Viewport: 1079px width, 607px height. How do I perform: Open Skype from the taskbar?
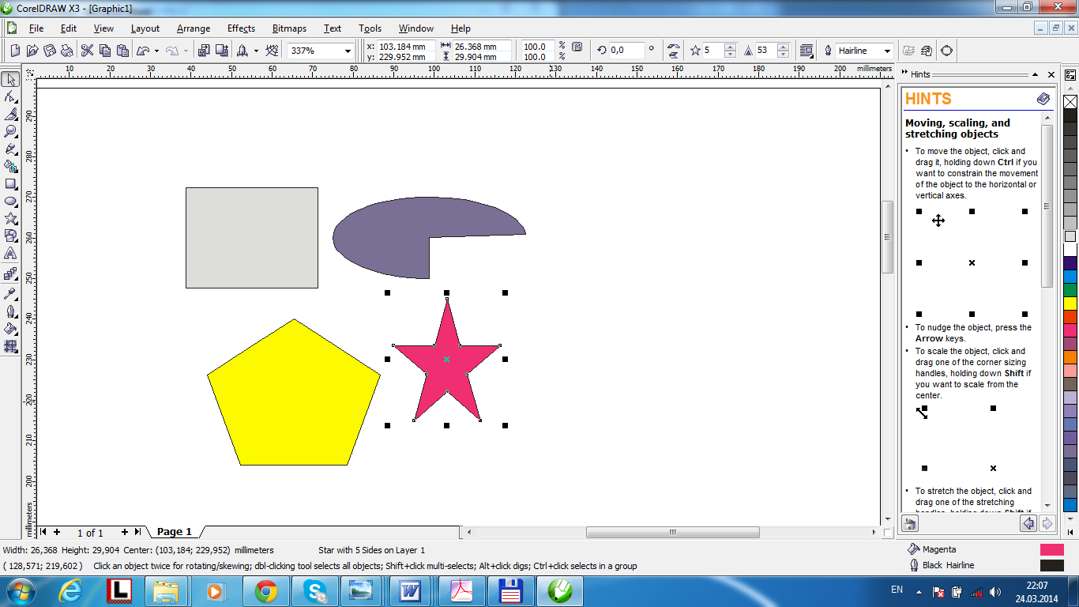click(x=315, y=590)
